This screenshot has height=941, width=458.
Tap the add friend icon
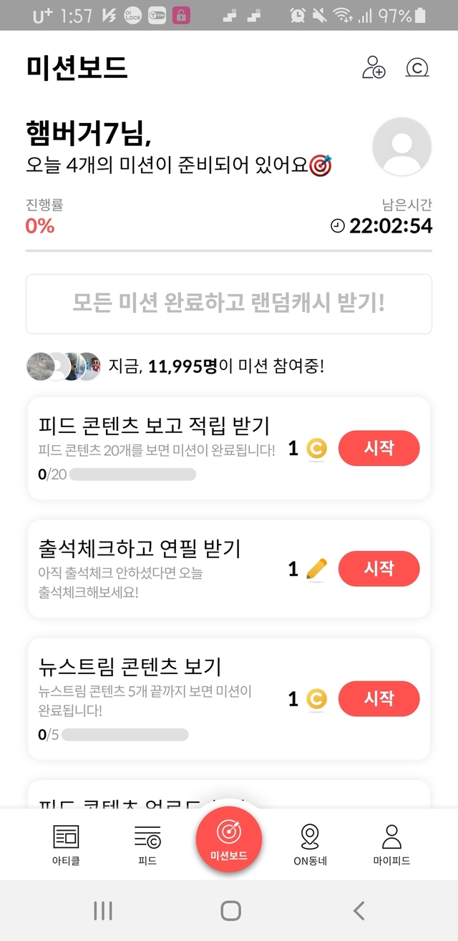pyautogui.click(x=374, y=67)
